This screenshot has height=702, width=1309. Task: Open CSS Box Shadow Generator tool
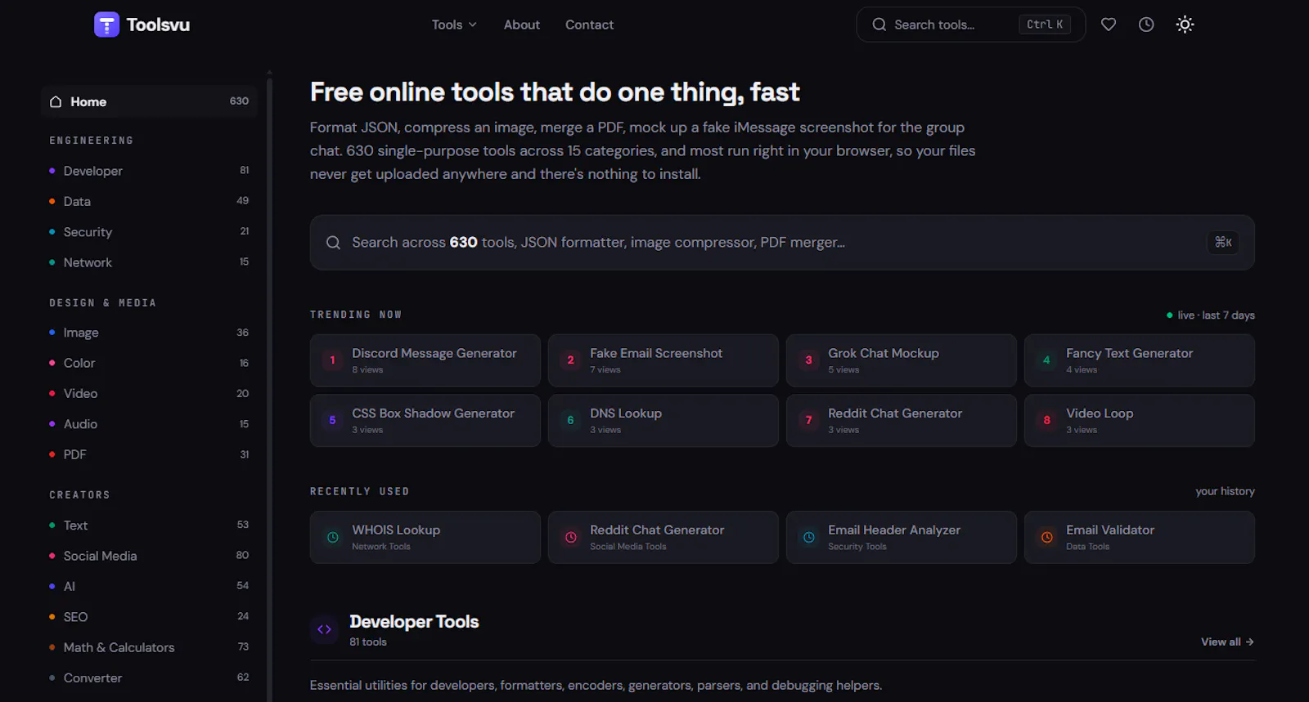click(x=425, y=421)
